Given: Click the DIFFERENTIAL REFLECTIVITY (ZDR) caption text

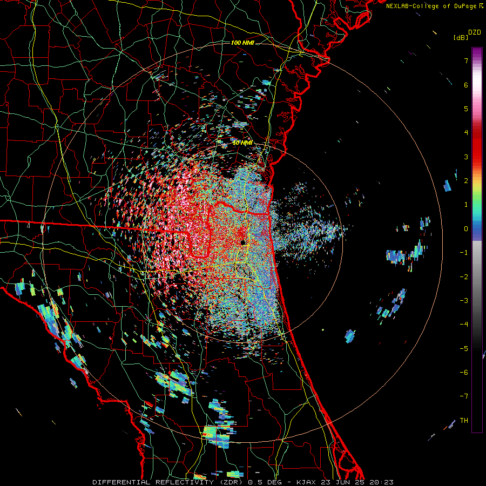Looking at the screenshot, I should tap(167, 482).
